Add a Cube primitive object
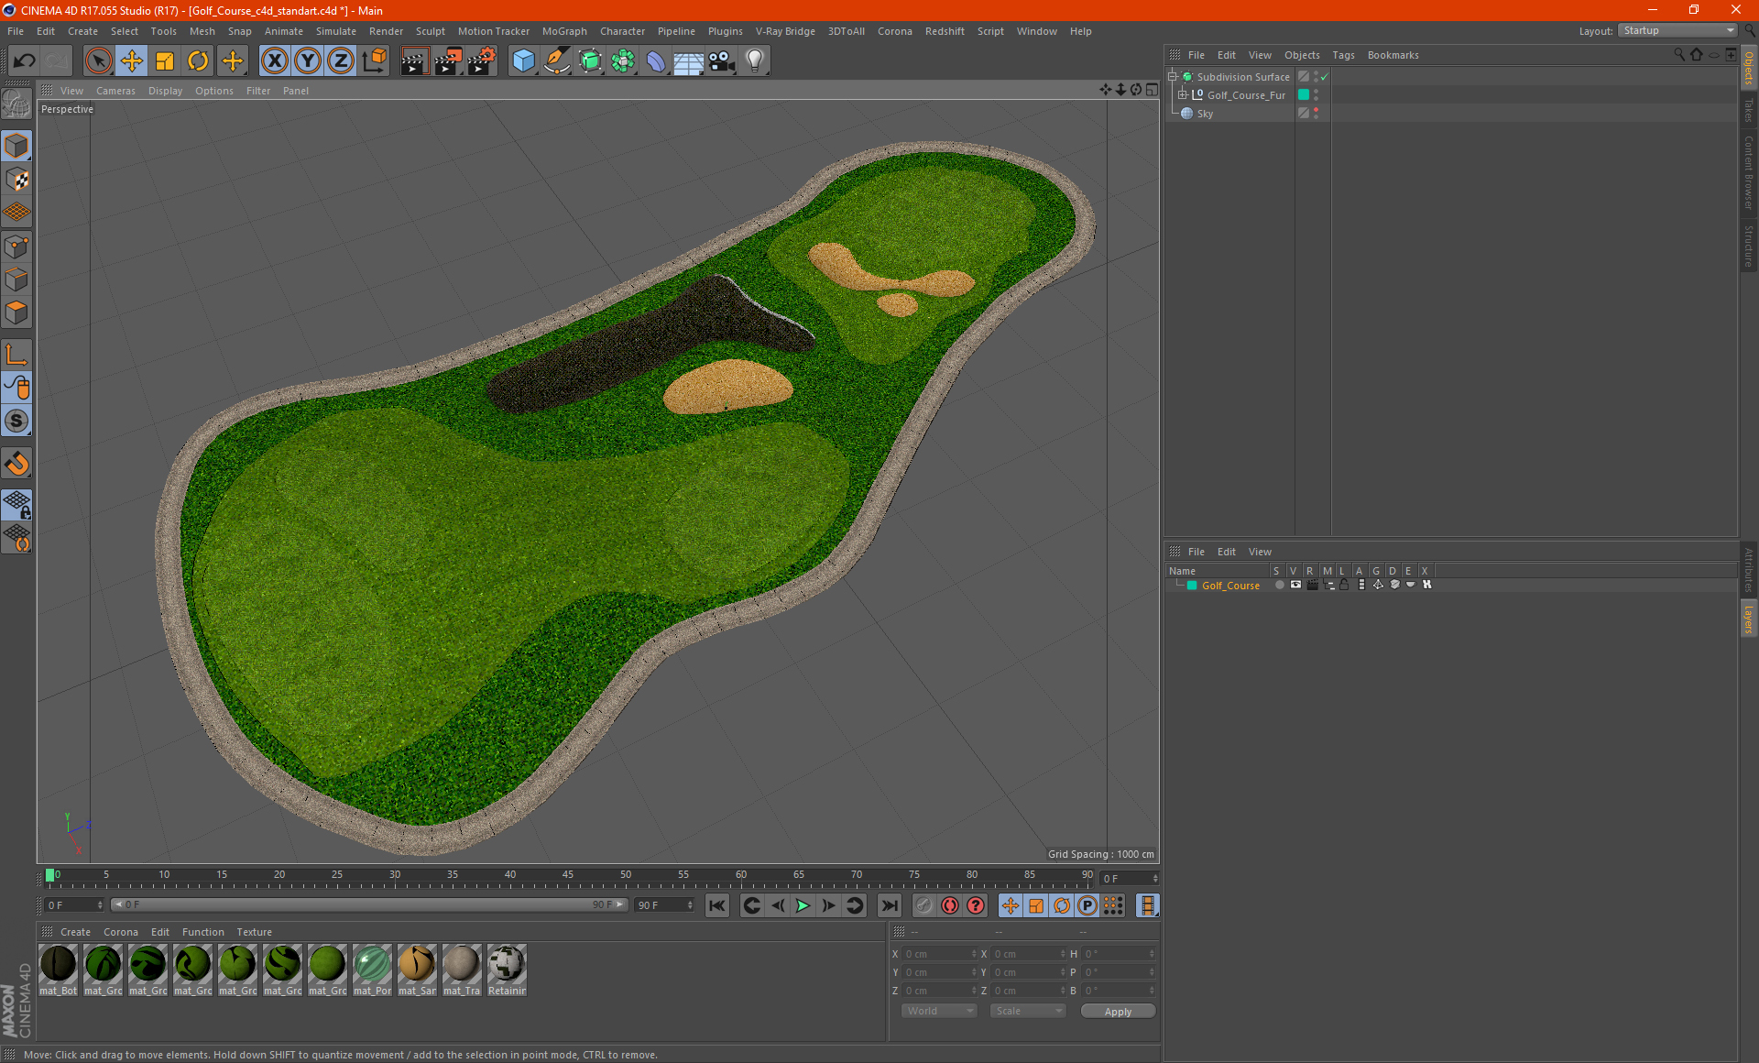The height and width of the screenshot is (1063, 1759). point(523,61)
